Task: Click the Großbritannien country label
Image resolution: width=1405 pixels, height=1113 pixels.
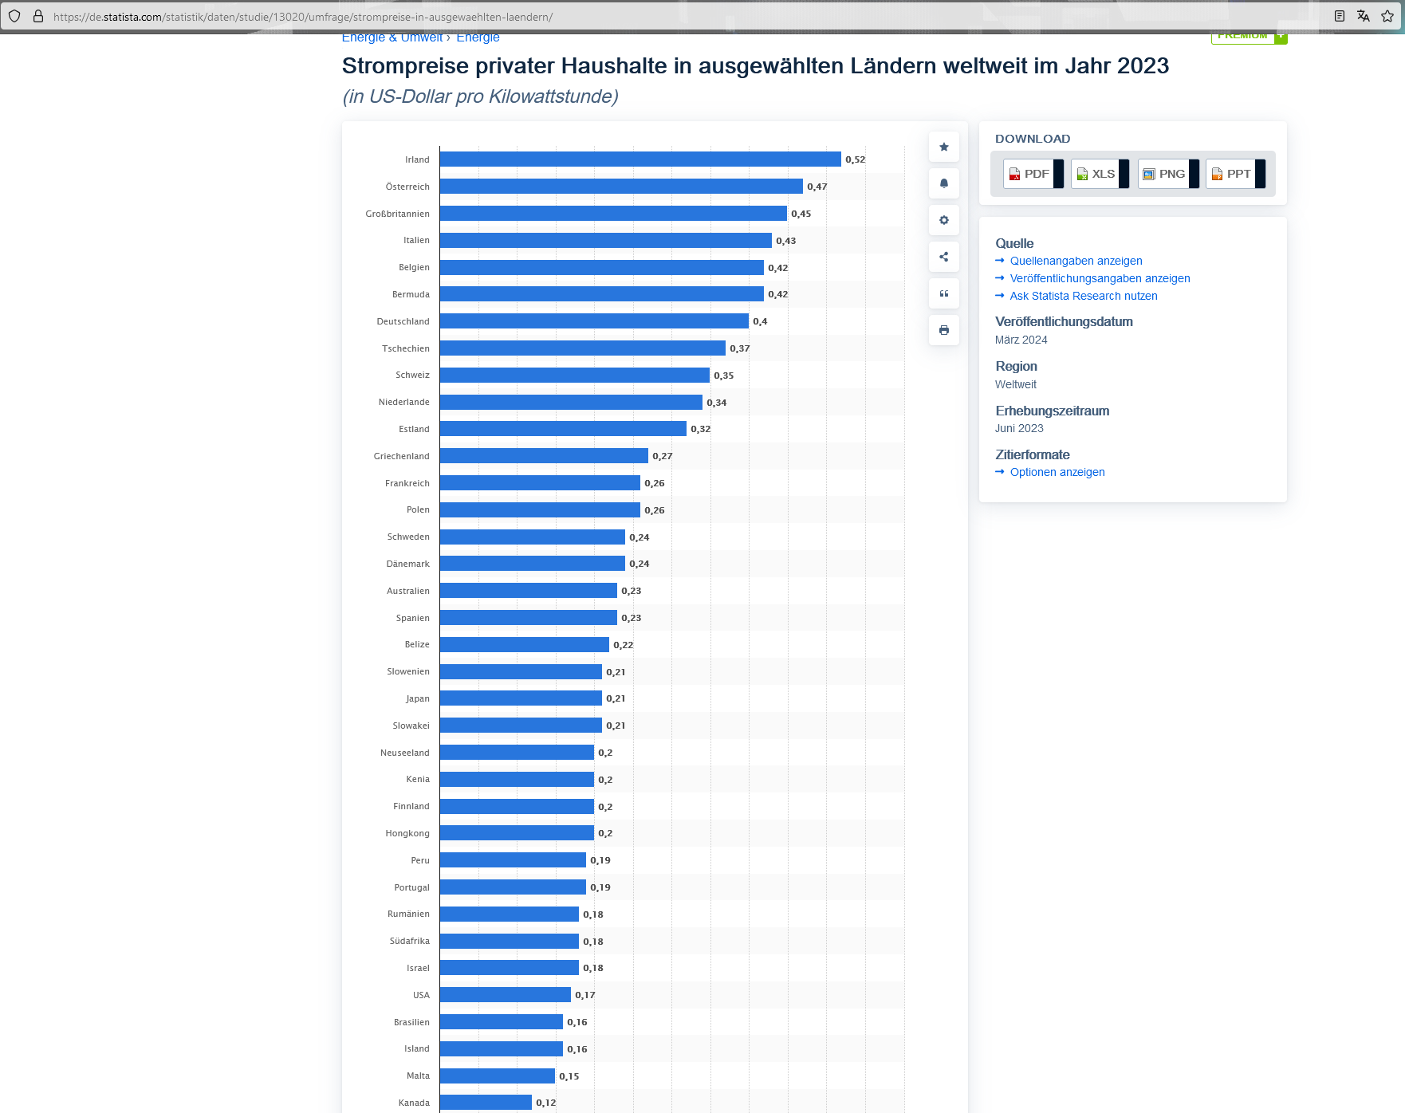Action: point(397,214)
